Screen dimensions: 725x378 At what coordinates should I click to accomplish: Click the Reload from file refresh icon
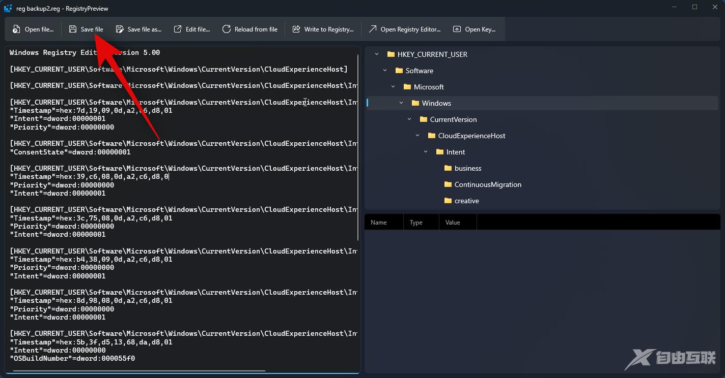point(227,29)
